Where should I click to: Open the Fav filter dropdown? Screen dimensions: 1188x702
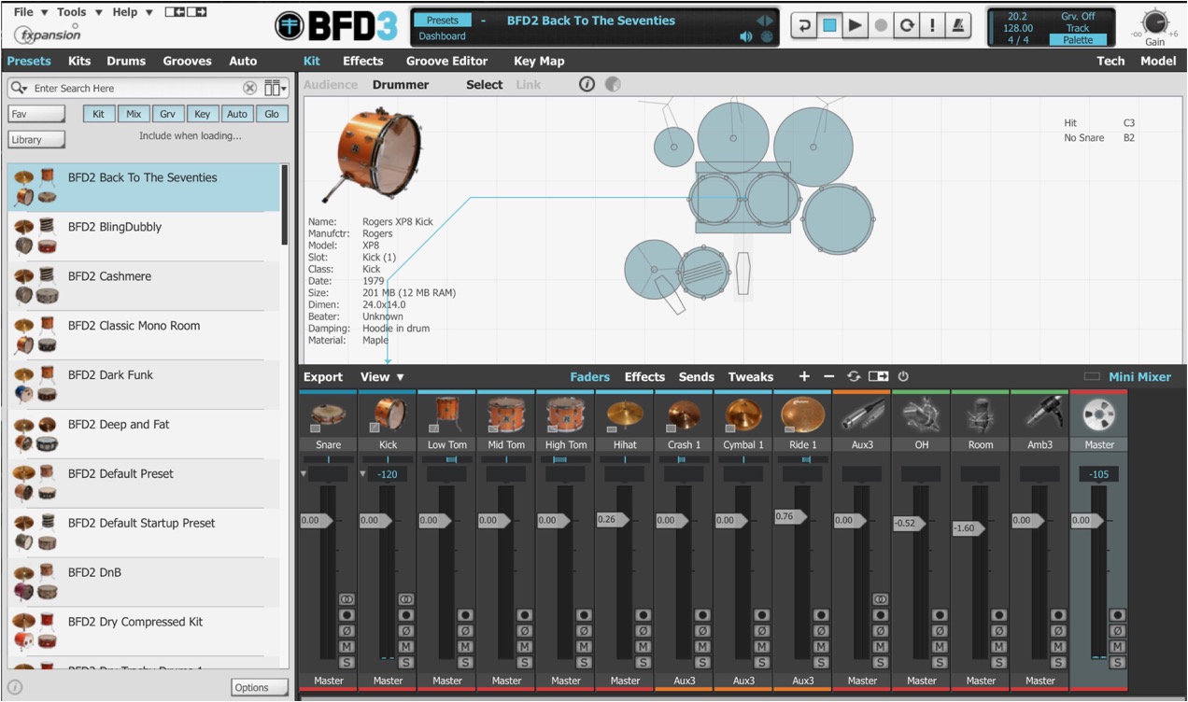tap(36, 114)
